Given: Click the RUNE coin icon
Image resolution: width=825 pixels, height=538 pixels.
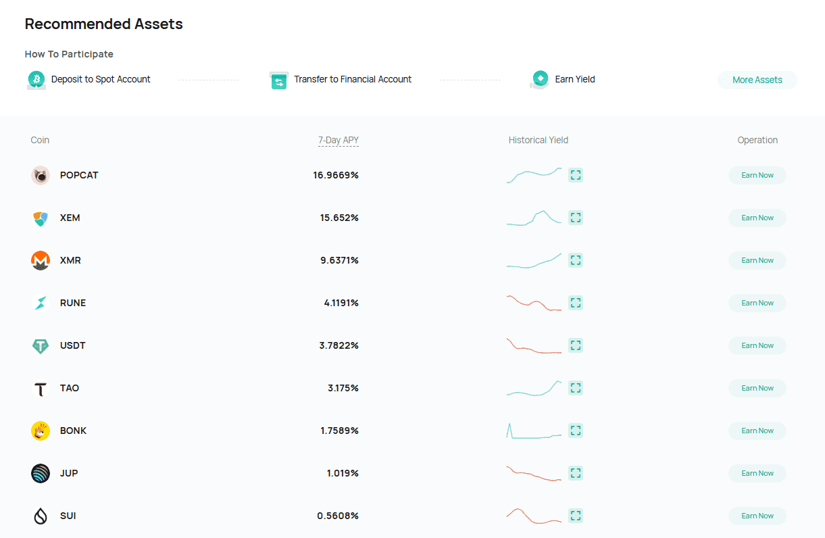Looking at the screenshot, I should 41,303.
